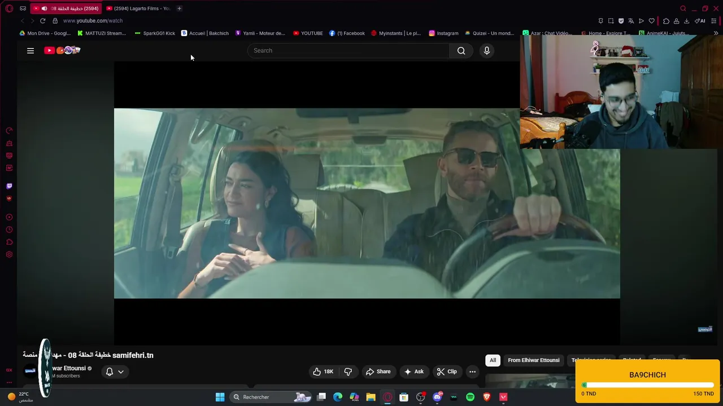Mute the tab via speaker icon
Screen dimensions: 723x406
pos(44,8)
